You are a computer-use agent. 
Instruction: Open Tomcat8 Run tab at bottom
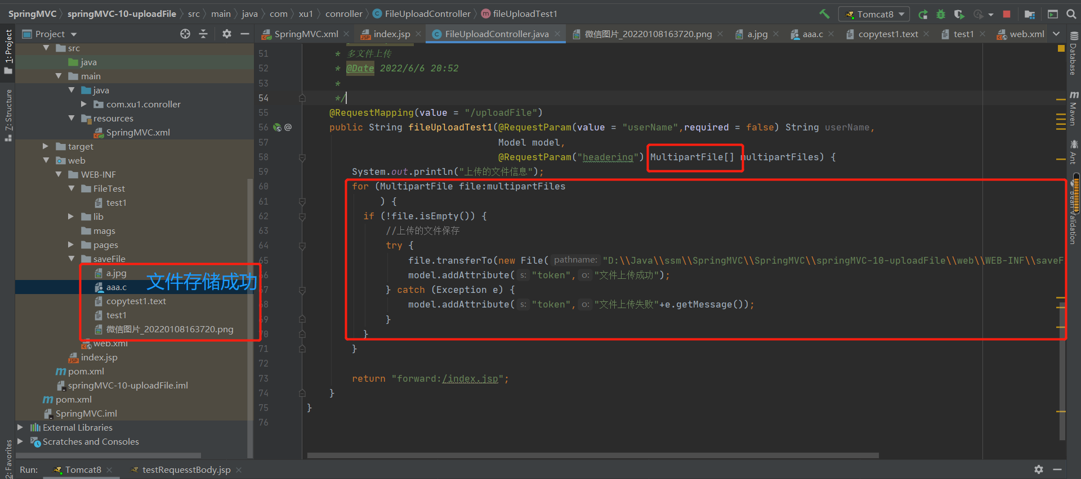pyautogui.click(x=83, y=470)
